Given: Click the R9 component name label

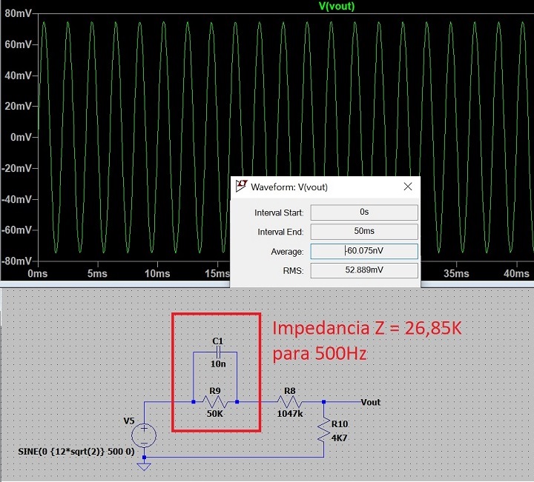Looking at the screenshot, I should (x=215, y=391).
